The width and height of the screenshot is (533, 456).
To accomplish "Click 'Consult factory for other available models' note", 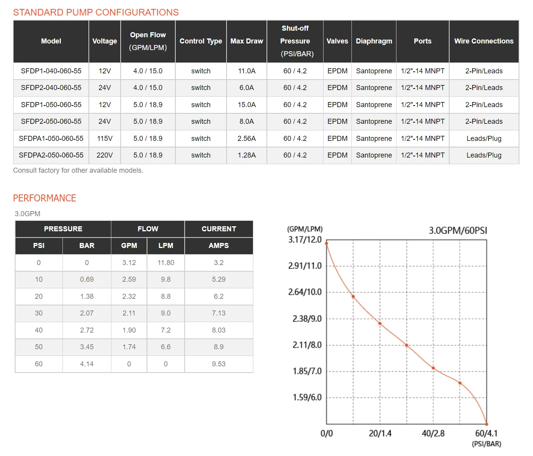I will pyautogui.click(x=78, y=170).
